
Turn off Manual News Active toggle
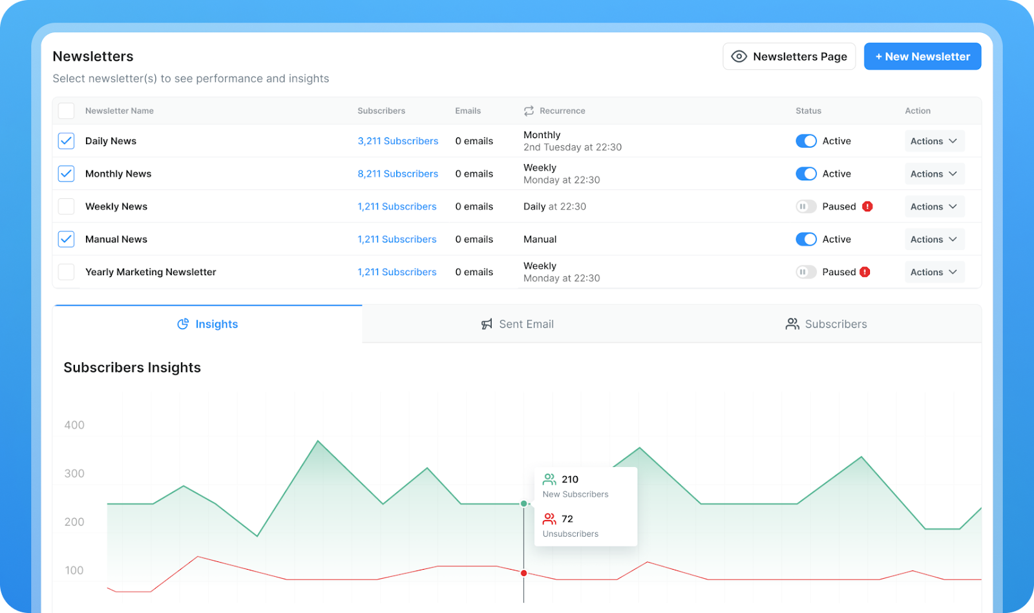pyautogui.click(x=806, y=239)
